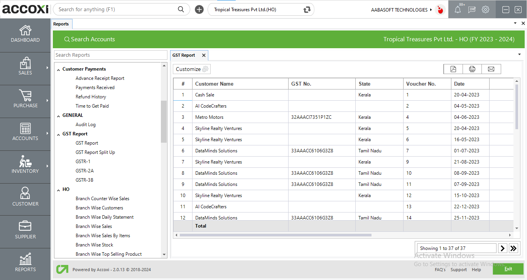
Task: Go to Dashboard from the sidebar
Action: pyautogui.click(x=25, y=34)
